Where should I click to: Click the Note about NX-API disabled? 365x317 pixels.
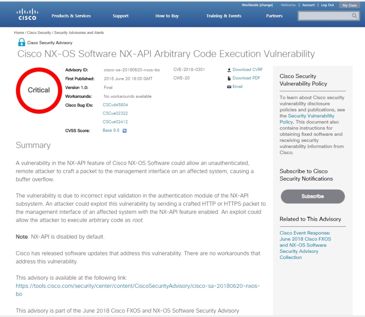pos(60,237)
